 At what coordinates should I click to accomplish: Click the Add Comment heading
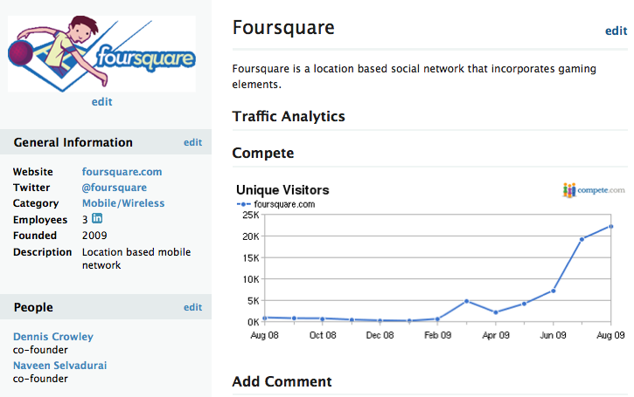point(282,381)
